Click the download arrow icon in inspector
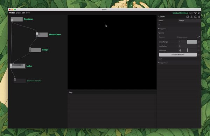This screenshot has height=136, width=210. 191,17
